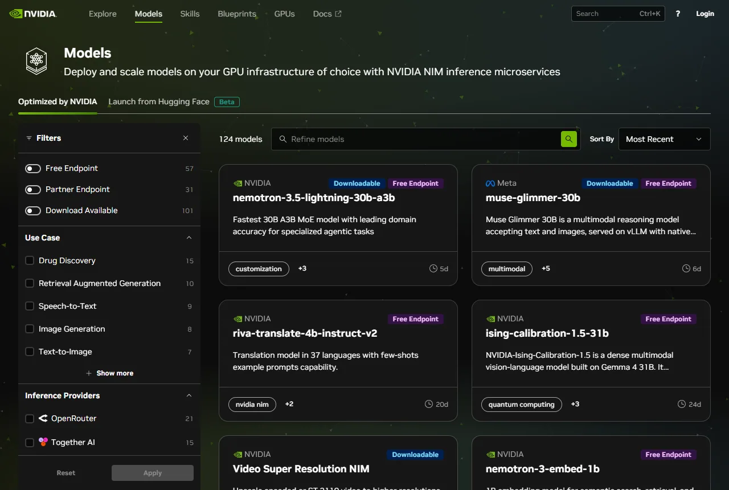Click the Together AI provider logo
Viewport: 729px width, 490px height.
43,442
